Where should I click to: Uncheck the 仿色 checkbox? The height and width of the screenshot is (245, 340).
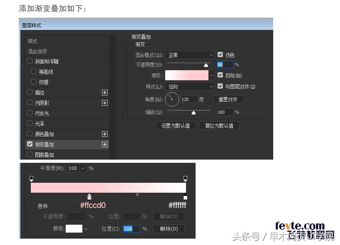[x=220, y=55]
